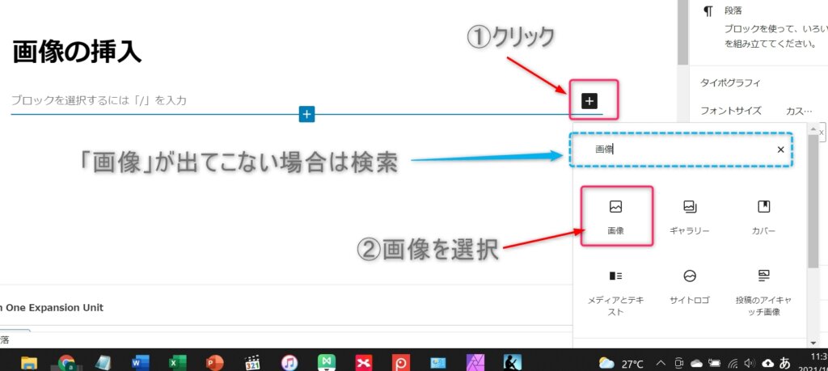This screenshot has width=828, height=371.
Task: Open the photo viewer app in the taskbar
Action: pos(438,363)
